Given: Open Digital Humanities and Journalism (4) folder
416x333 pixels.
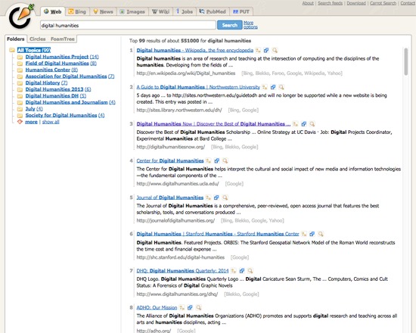Looking at the screenshot, I should coord(70,102).
